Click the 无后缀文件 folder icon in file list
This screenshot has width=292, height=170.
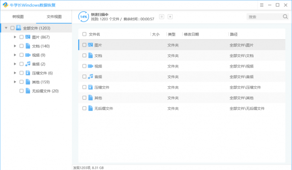click(x=90, y=108)
